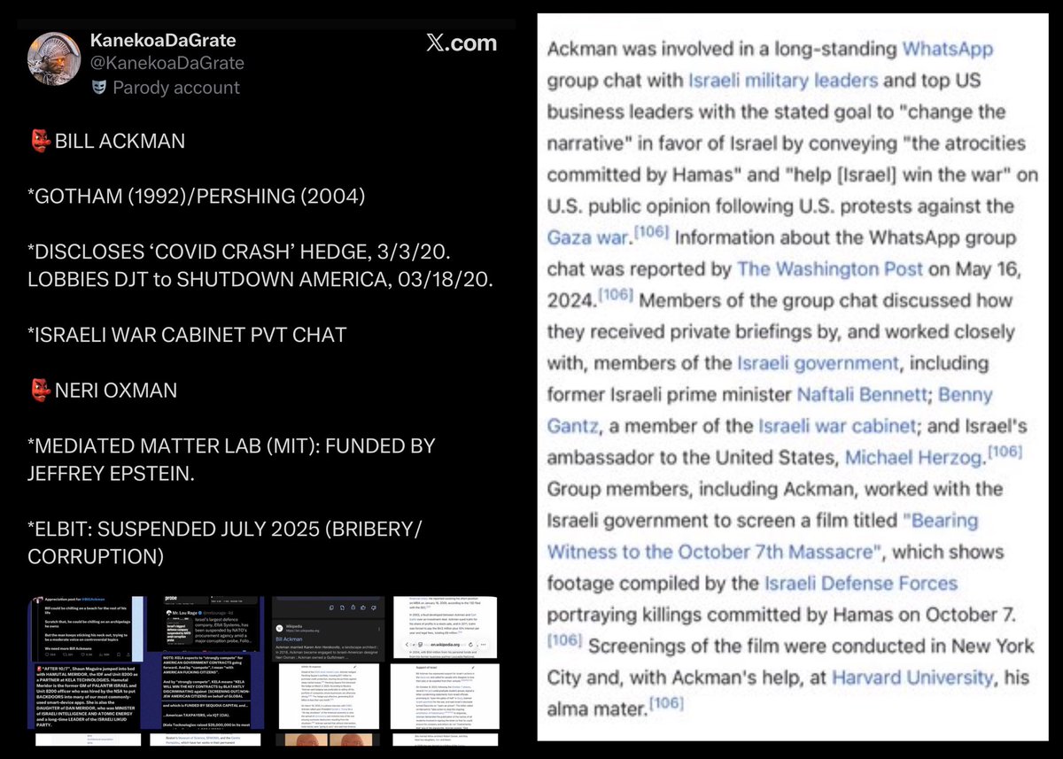Viewport: 1063px width, 759px height.
Task: Click the KanekoaDaGrate profile avatar
Action: (x=55, y=65)
